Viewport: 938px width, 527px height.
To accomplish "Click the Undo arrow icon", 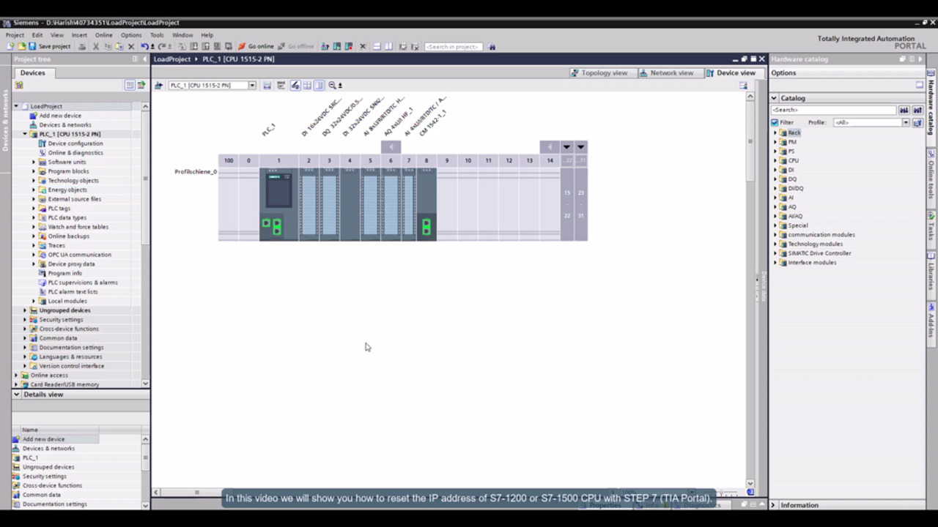I will pyautogui.click(x=144, y=46).
